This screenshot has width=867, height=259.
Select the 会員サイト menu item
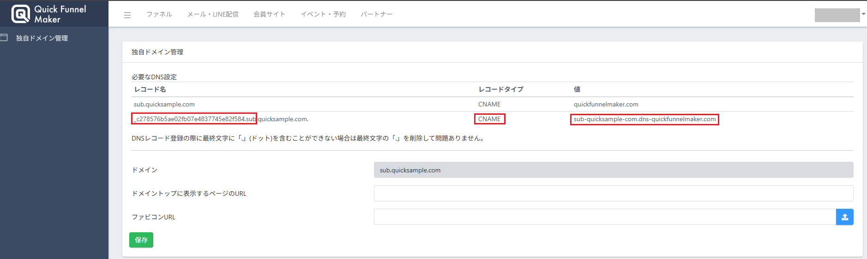tap(270, 14)
